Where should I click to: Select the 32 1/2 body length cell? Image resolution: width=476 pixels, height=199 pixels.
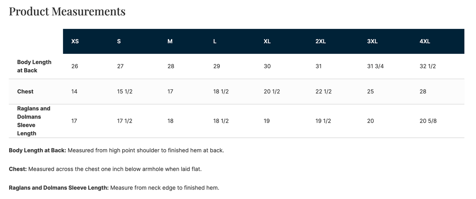428,66
